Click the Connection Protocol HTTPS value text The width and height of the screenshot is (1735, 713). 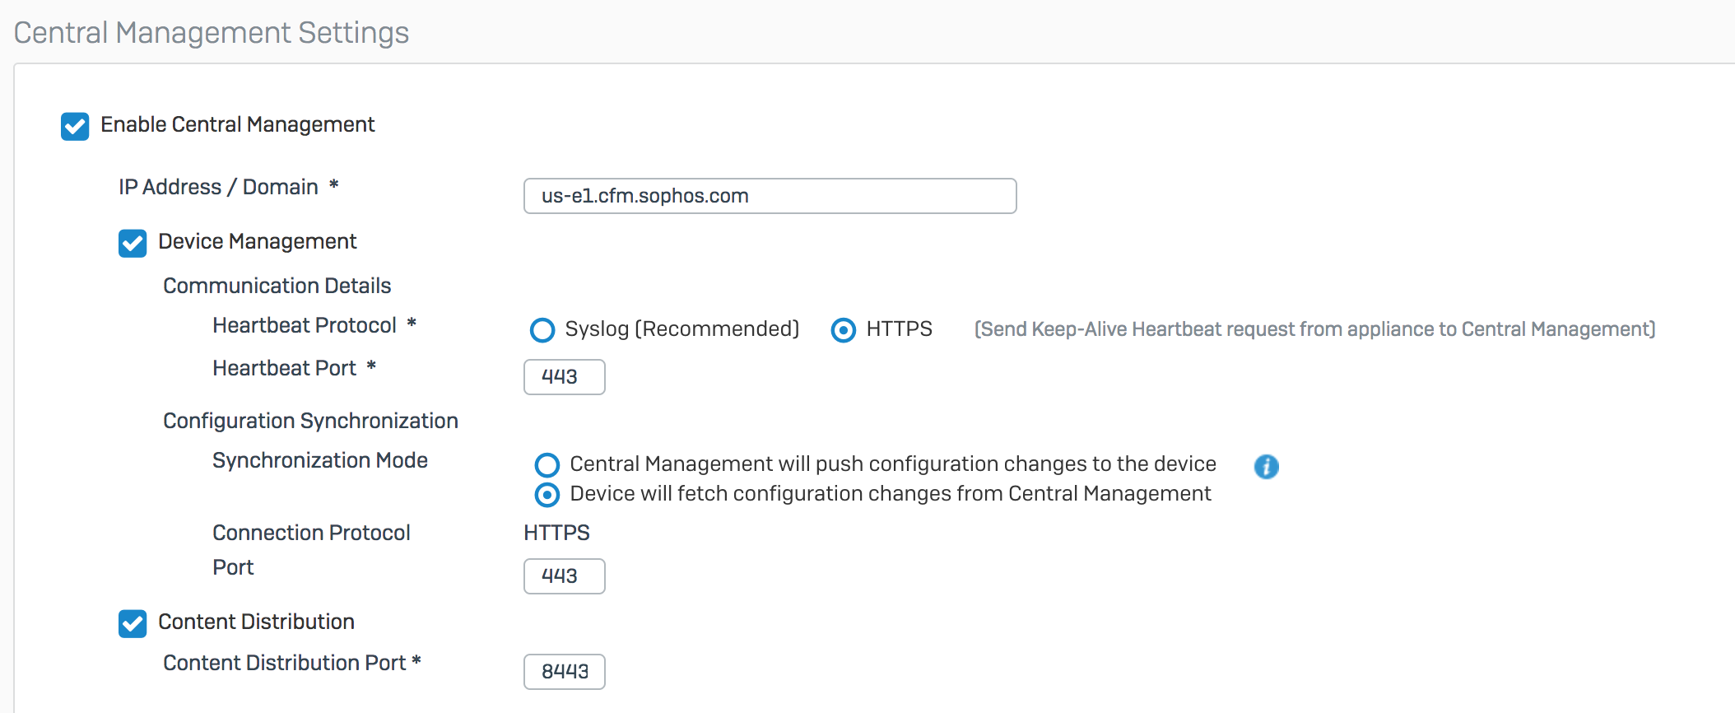pos(556,533)
